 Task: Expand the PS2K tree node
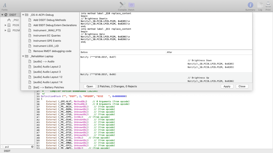5,25
